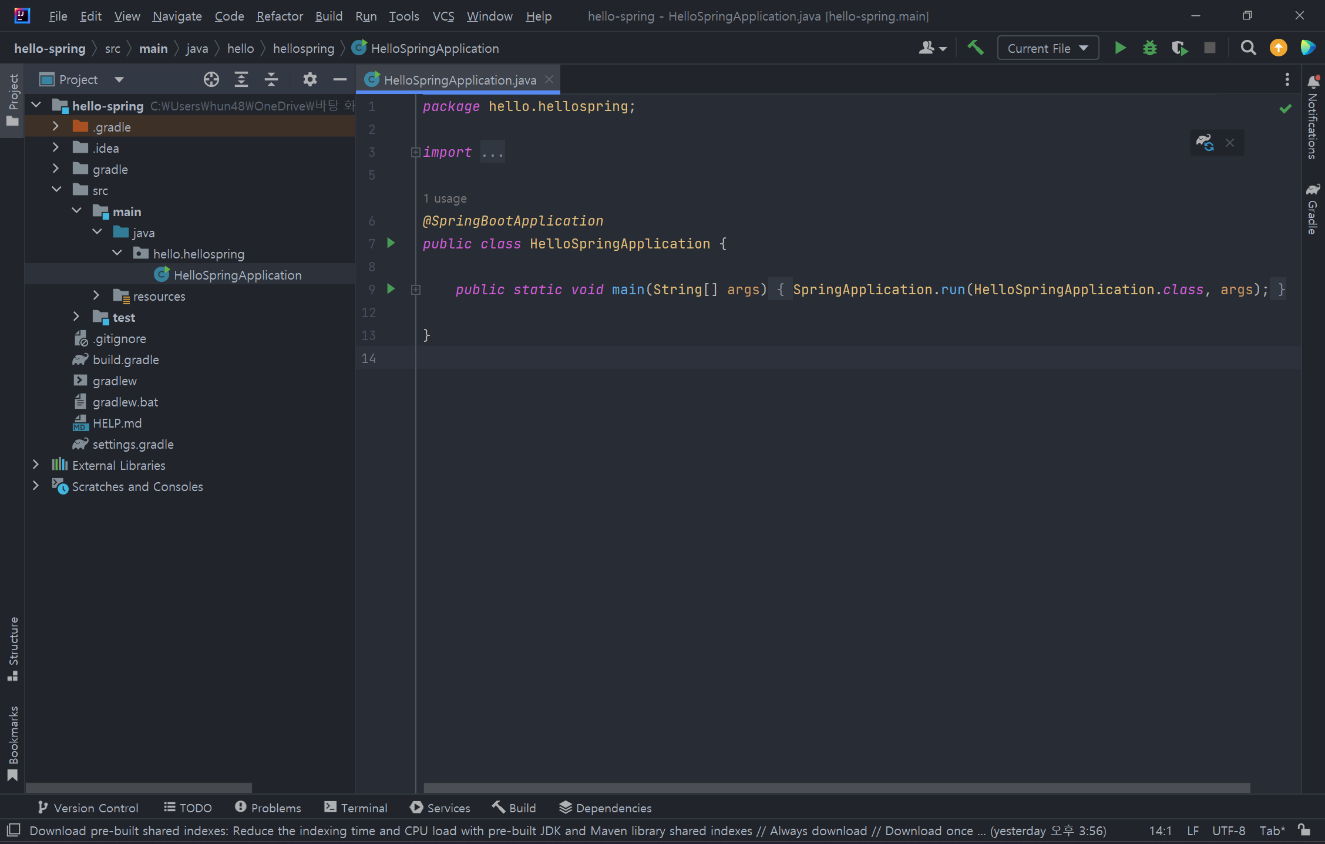Click the editor horizontal scrollbar

[836, 788]
